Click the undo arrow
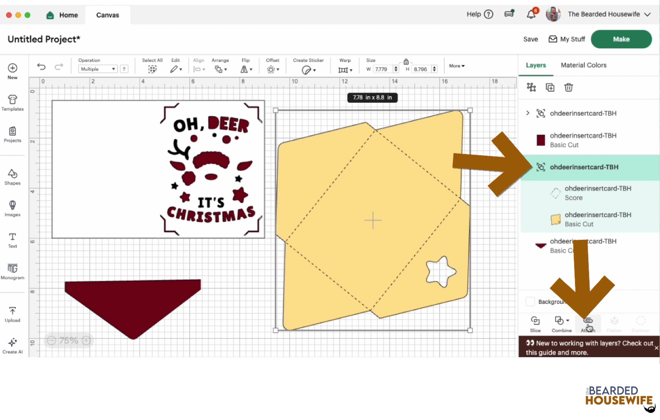Viewport: 660px width, 420px height. 41,66
